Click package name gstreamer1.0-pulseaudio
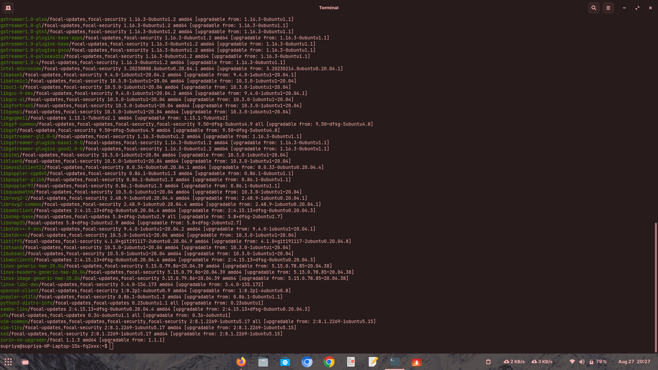The image size is (658, 370). point(32,57)
